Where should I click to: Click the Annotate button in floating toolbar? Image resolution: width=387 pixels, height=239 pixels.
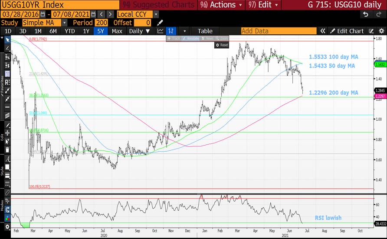pyautogui.click(x=190, y=39)
